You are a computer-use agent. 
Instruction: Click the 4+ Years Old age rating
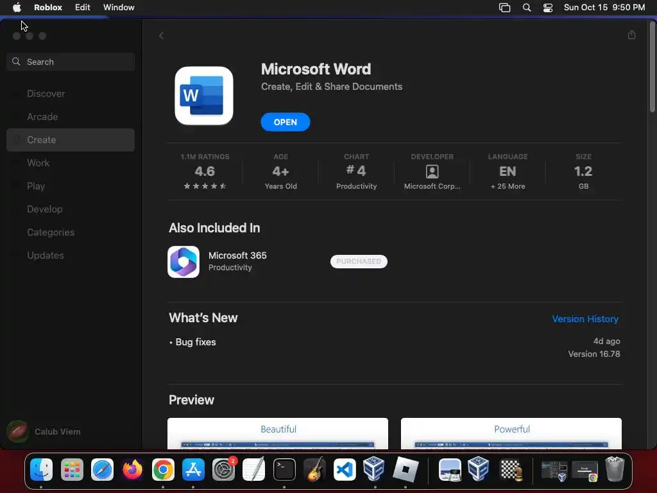281,171
